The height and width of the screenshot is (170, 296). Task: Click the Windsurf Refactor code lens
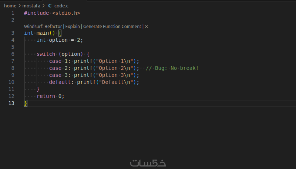[43, 27]
